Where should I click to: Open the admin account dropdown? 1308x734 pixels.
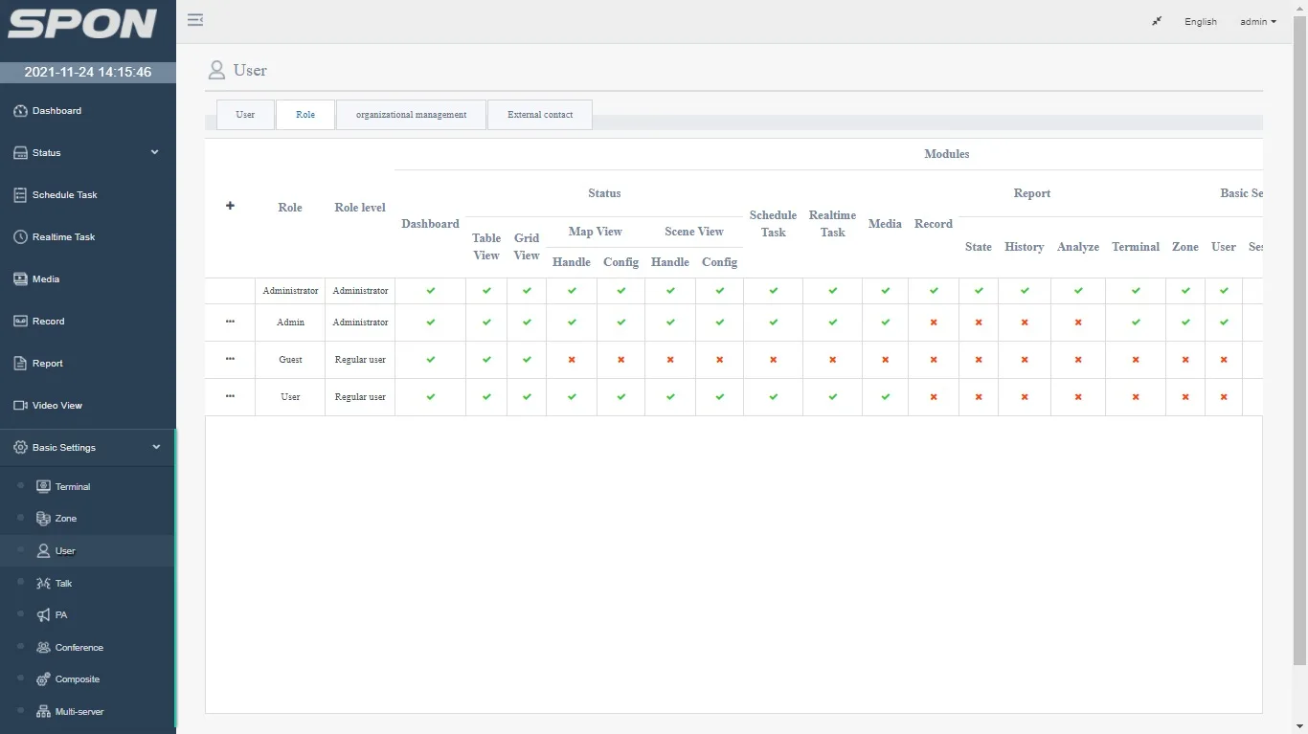[x=1257, y=21]
